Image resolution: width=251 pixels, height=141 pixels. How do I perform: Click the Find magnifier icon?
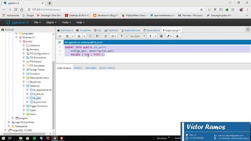[79, 36]
